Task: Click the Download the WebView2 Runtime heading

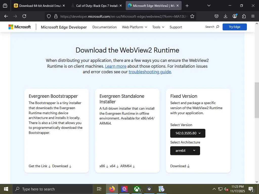Action: (x=127, y=50)
